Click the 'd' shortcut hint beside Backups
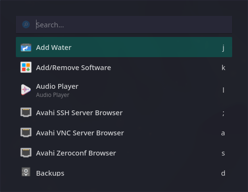Image resolution: width=248 pixels, height=192 pixels. [x=223, y=173]
